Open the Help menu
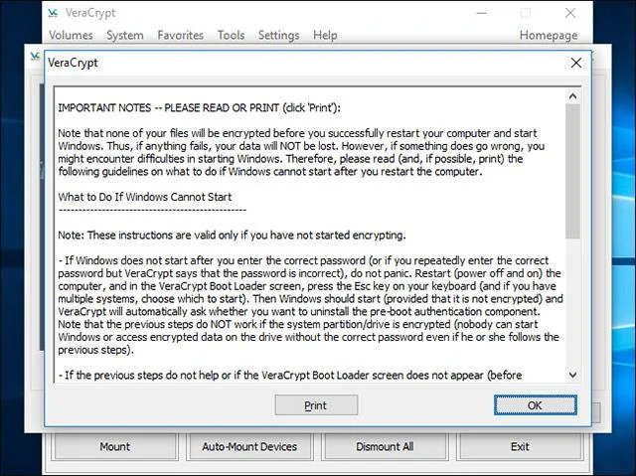This screenshot has width=636, height=476. click(x=325, y=35)
